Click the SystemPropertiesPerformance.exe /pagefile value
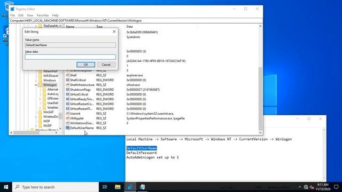Viewport: 342px width, 192px height. pyautogui.click(x=156, y=118)
